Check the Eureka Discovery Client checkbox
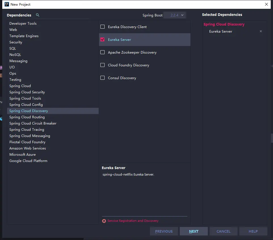273x240 pixels. pos(103,27)
